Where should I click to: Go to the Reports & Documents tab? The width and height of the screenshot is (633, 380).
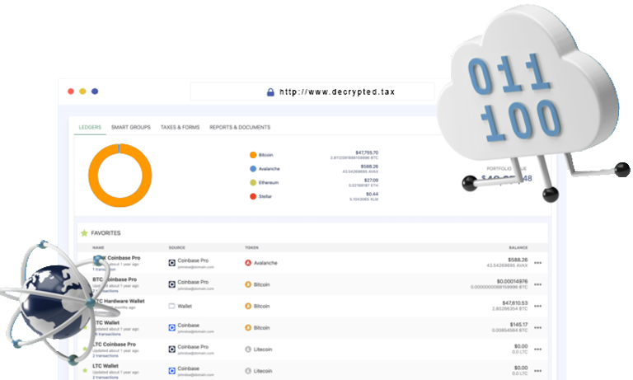pos(240,128)
